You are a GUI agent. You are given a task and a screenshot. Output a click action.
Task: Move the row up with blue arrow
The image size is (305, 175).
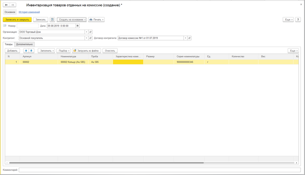(26, 50)
